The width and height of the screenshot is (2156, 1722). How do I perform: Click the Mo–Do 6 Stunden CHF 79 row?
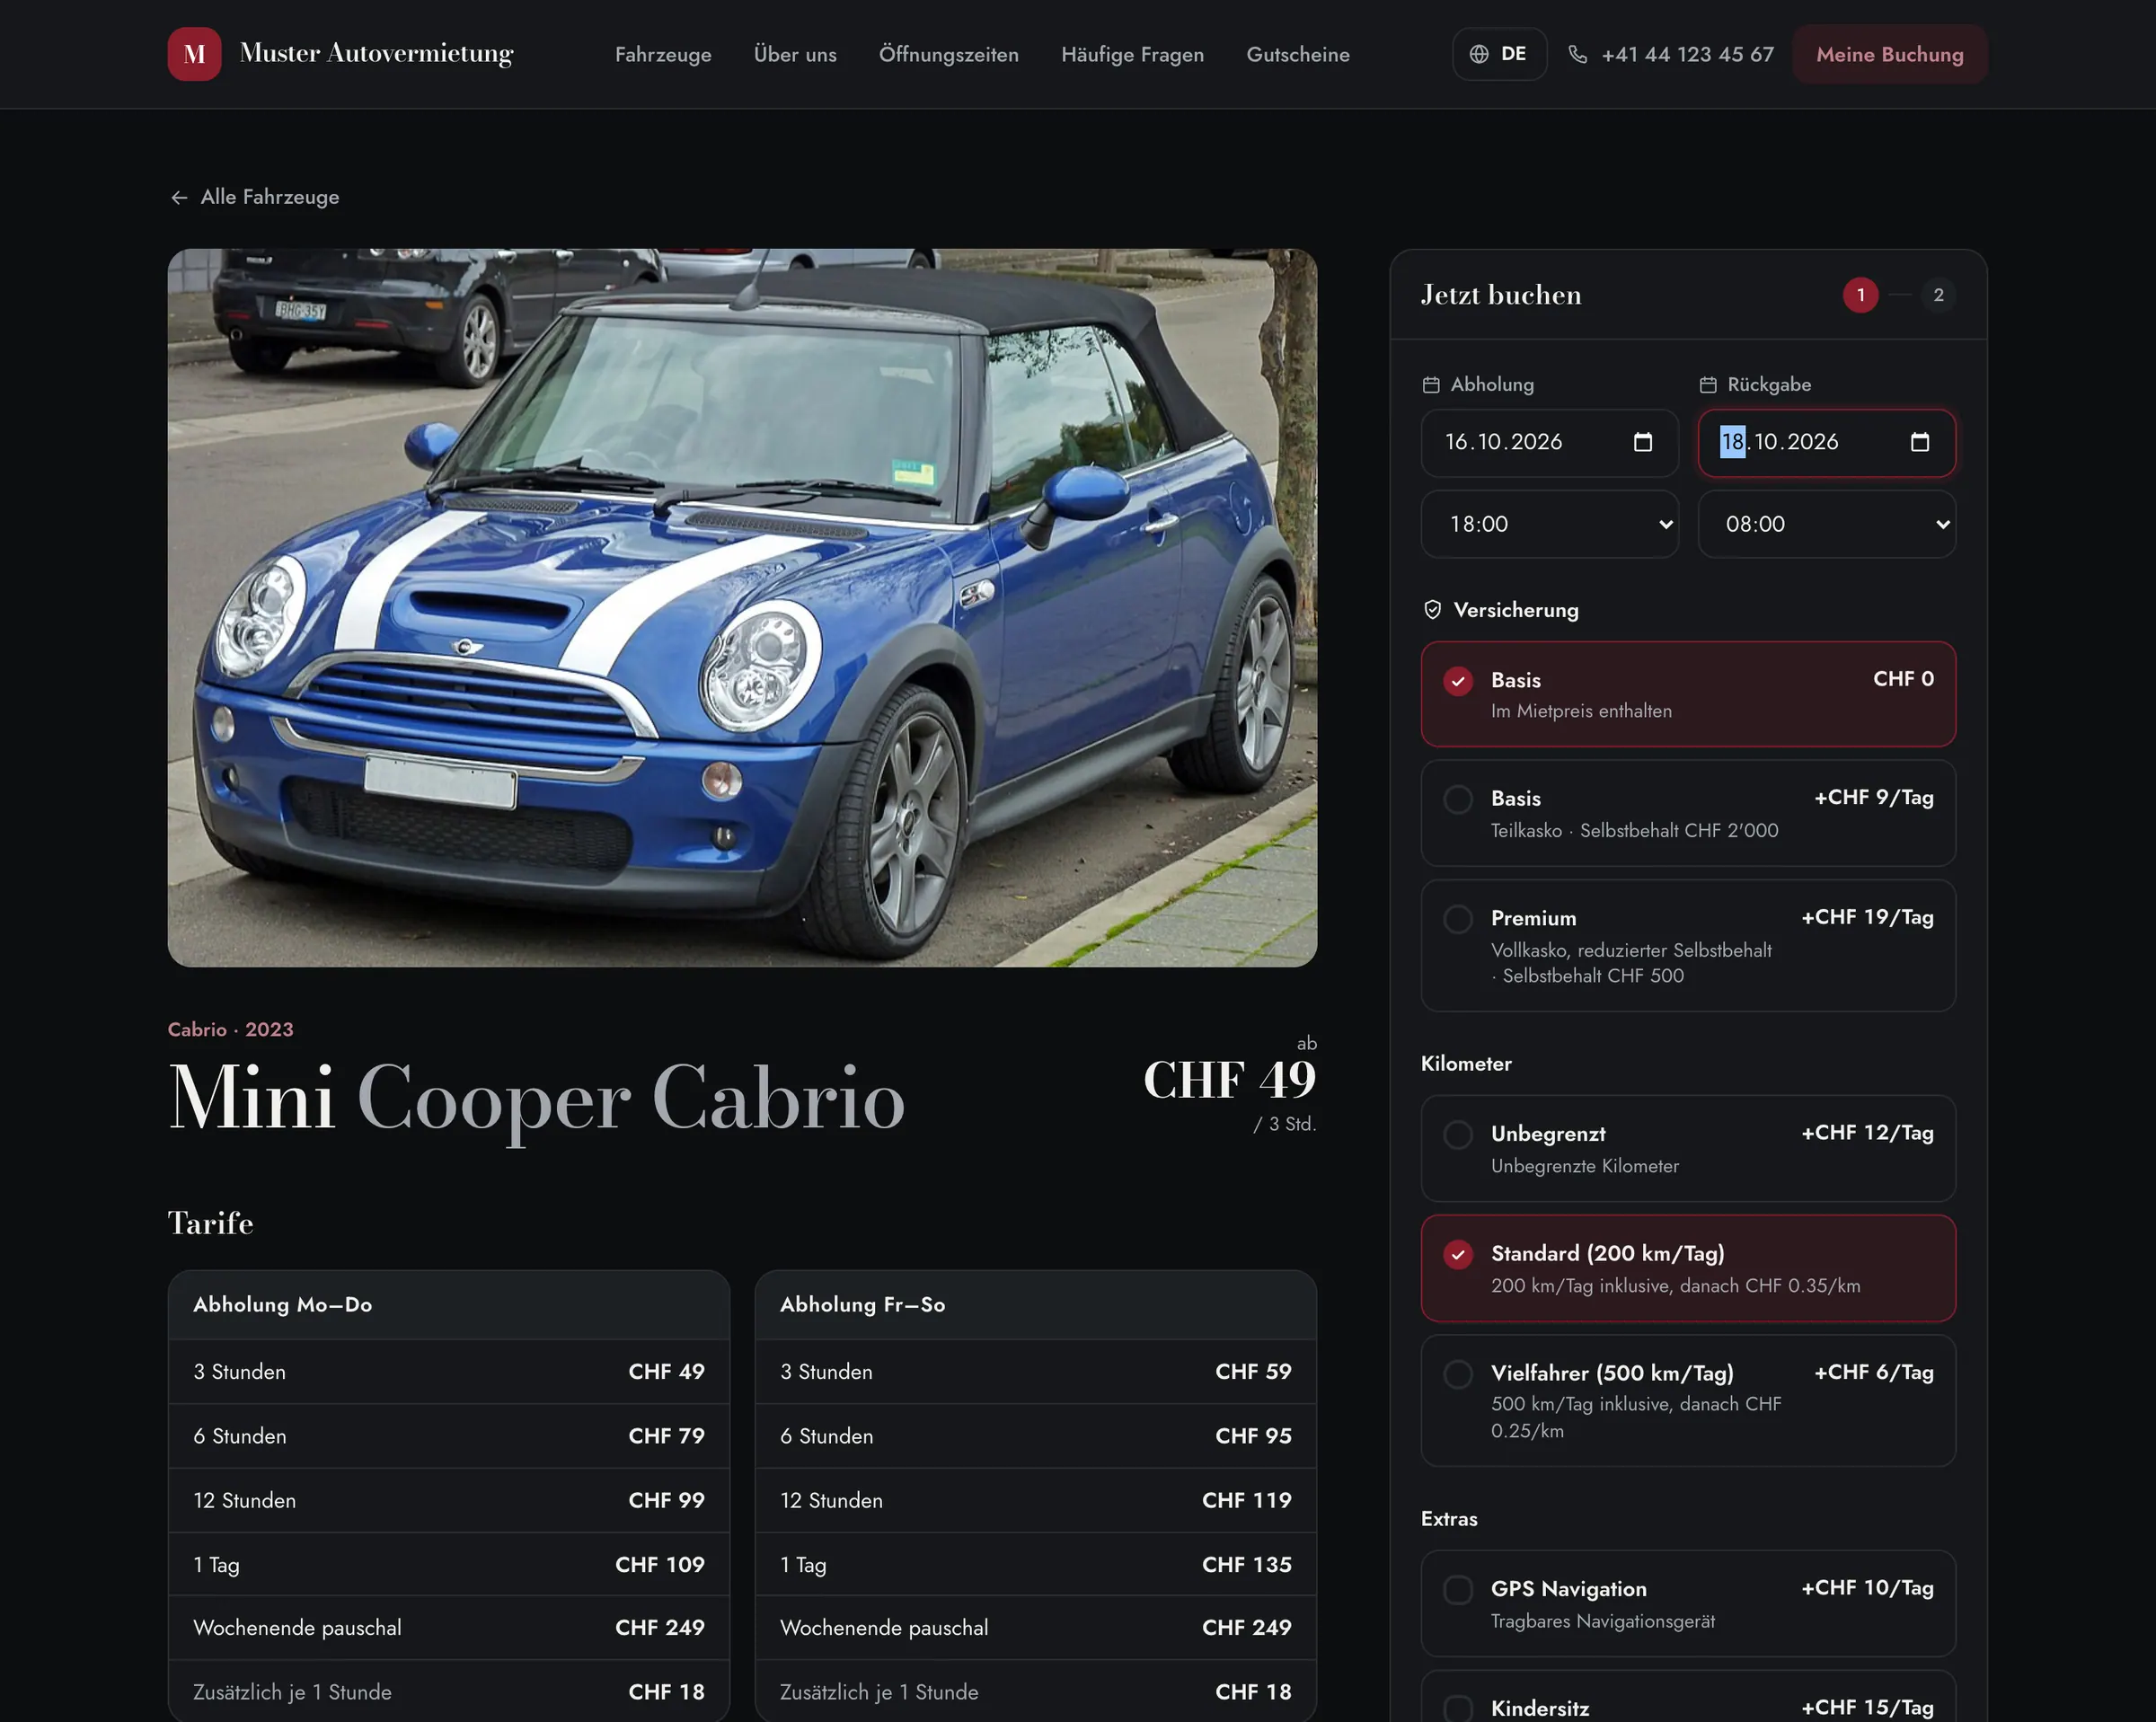point(448,1436)
